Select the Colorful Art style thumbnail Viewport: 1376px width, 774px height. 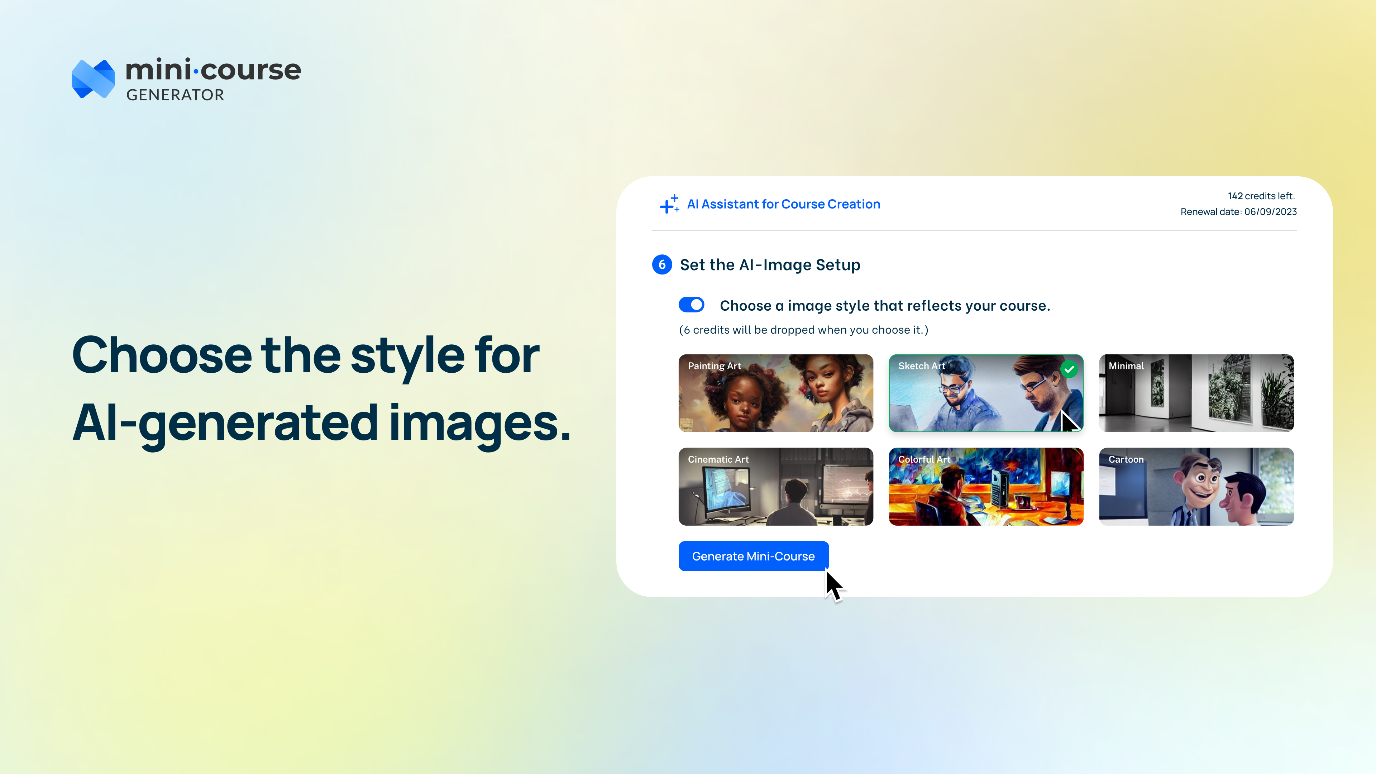[x=985, y=487]
